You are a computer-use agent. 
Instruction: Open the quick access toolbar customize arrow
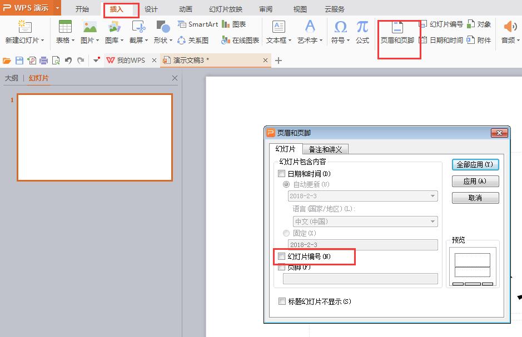coord(97,60)
